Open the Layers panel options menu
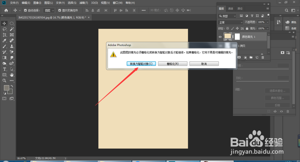 tap(268, 9)
